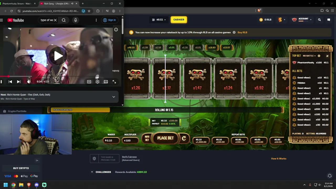
Task: Open How It Works
Action: pyautogui.click(x=279, y=159)
